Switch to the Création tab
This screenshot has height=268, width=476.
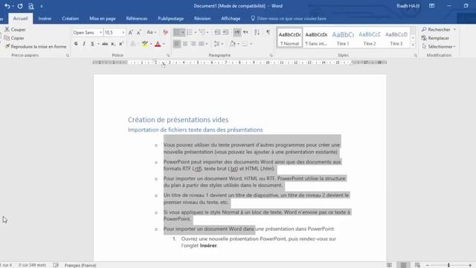click(70, 19)
